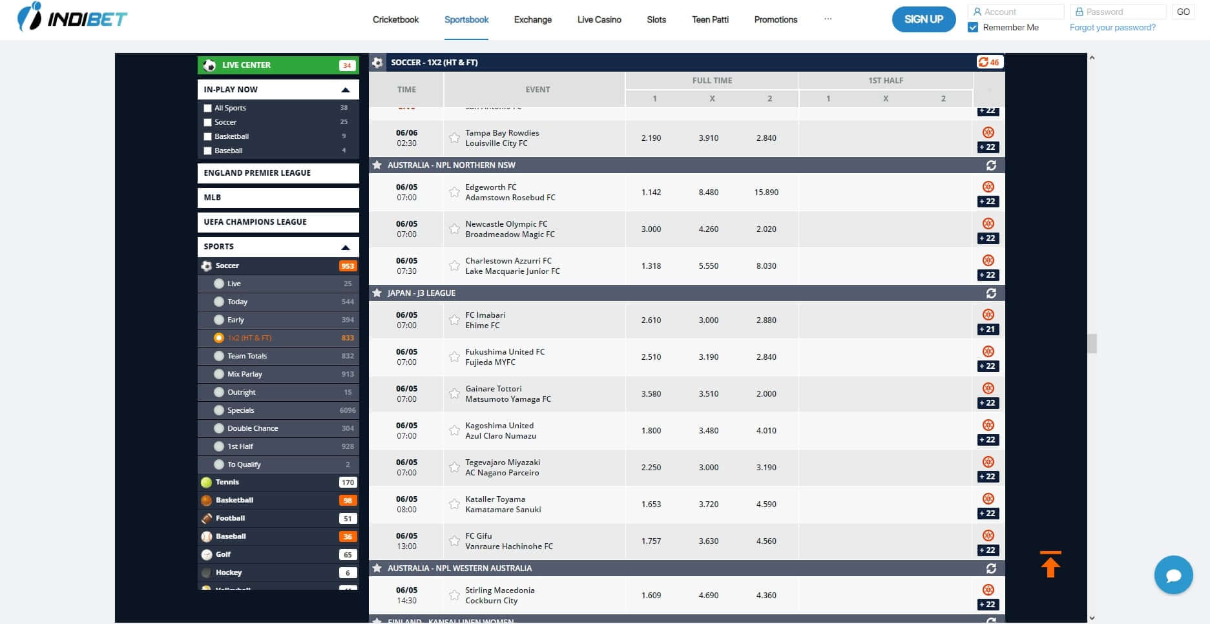1210x624 pixels.
Task: Star the Tampa Bay Rowdies match
Action: (x=453, y=138)
